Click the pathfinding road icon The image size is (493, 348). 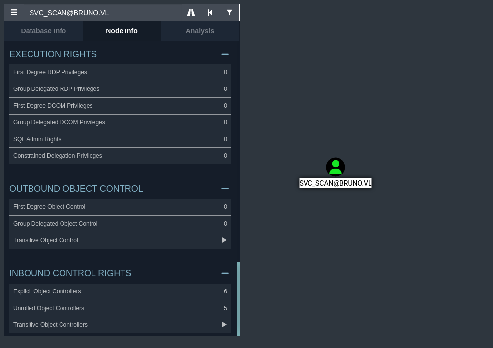(x=191, y=13)
